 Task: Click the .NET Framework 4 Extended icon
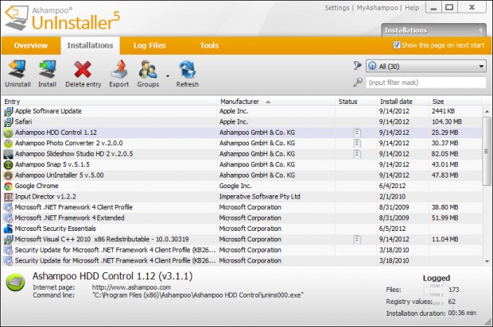[x=8, y=218]
